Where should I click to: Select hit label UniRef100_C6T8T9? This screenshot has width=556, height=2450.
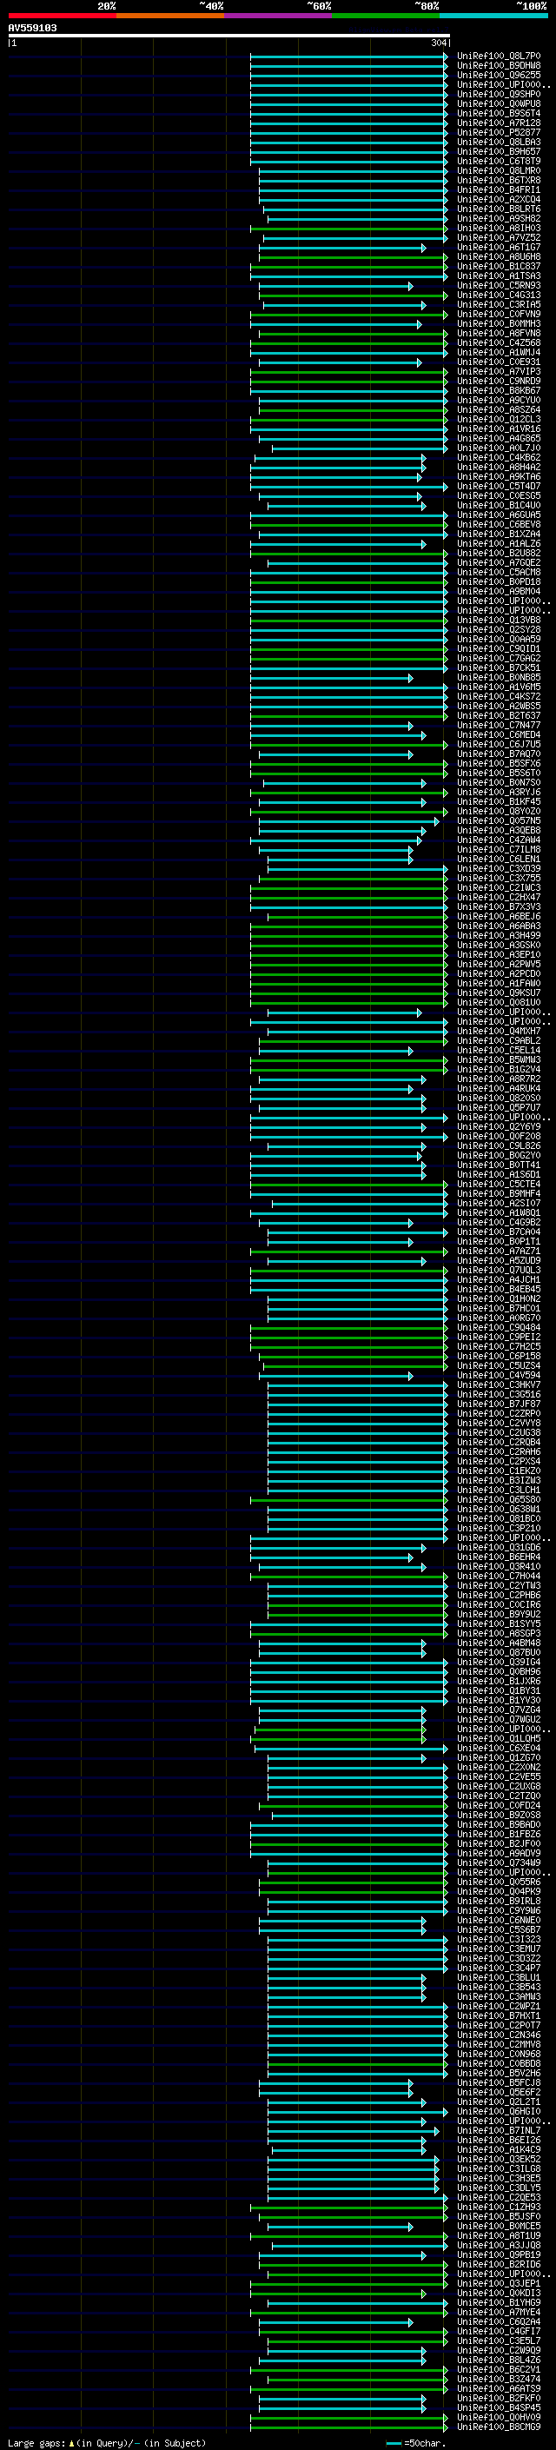tap(498, 162)
